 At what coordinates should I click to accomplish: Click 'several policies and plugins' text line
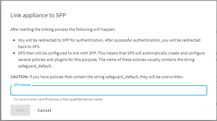106,60
